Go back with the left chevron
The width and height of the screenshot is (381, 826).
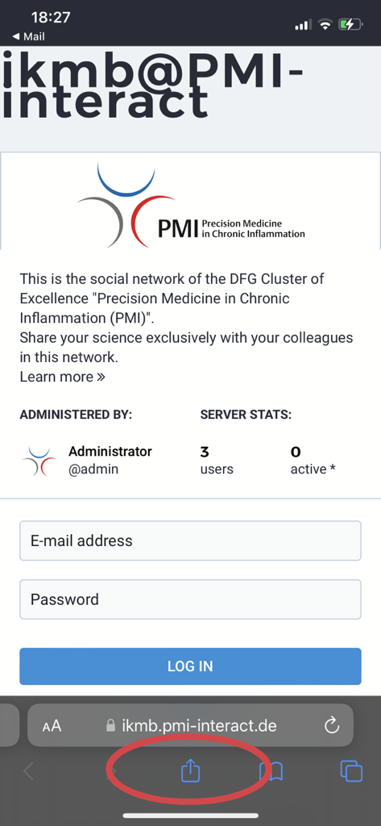pos(28,771)
